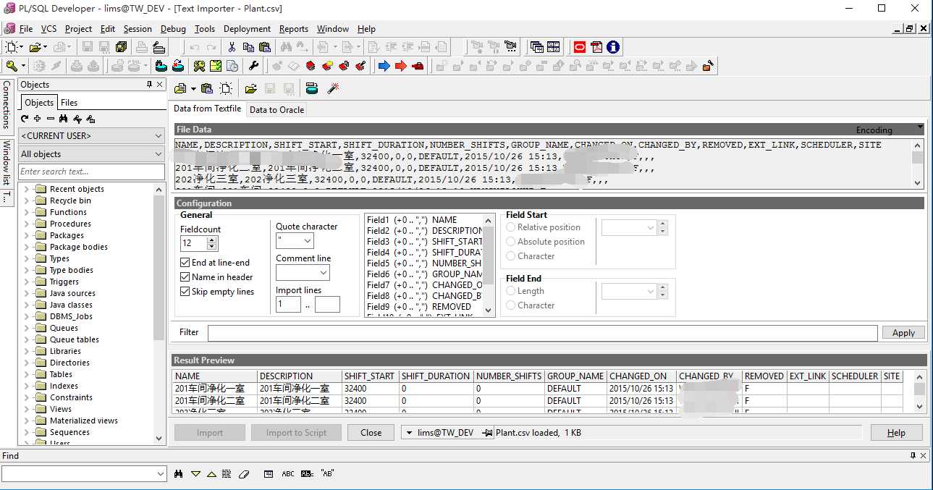Select Character radio under Field End
933x490 pixels.
coord(511,305)
